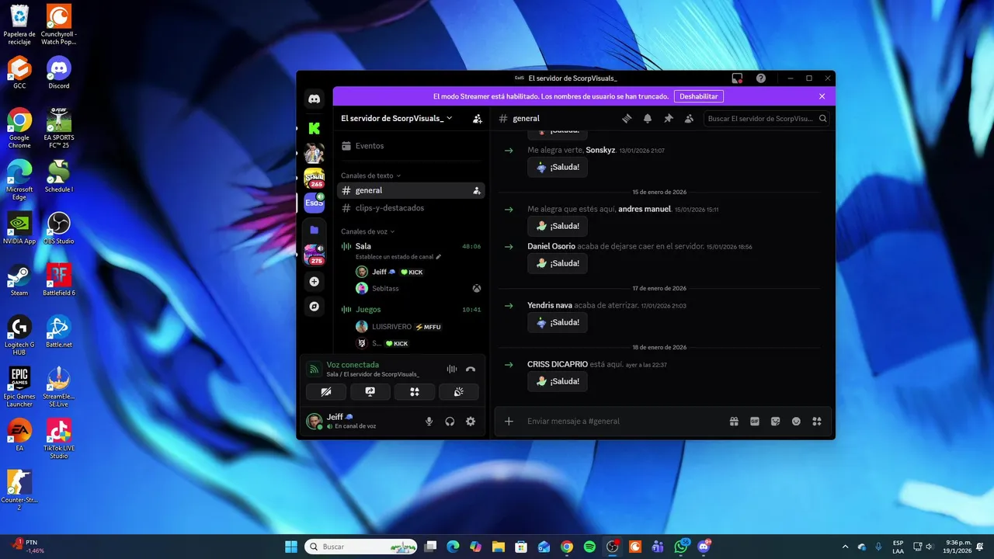Open Windows Start menu
The height and width of the screenshot is (559, 994).
(x=291, y=547)
